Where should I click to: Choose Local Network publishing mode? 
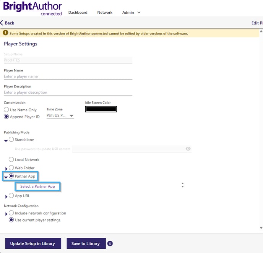click(x=11, y=159)
